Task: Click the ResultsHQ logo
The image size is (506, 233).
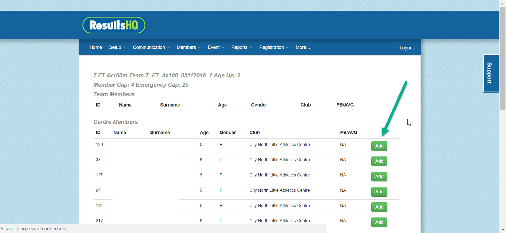Action: point(114,25)
